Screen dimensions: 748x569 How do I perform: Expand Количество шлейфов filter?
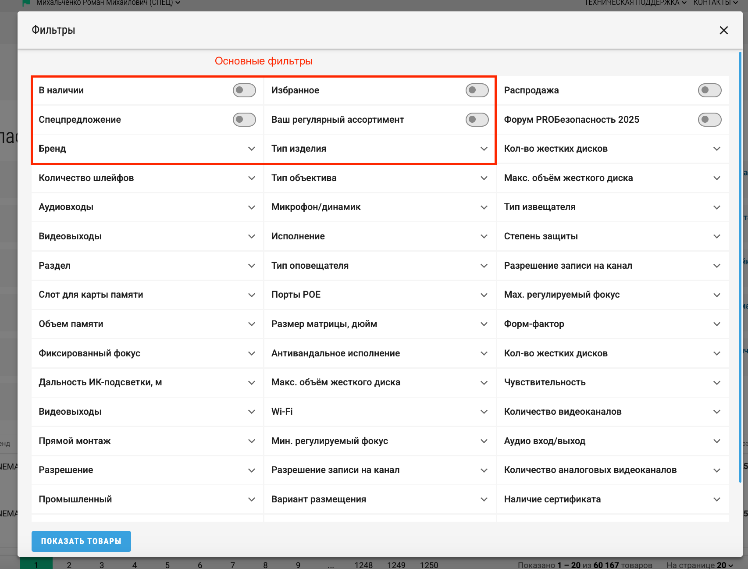[251, 178]
